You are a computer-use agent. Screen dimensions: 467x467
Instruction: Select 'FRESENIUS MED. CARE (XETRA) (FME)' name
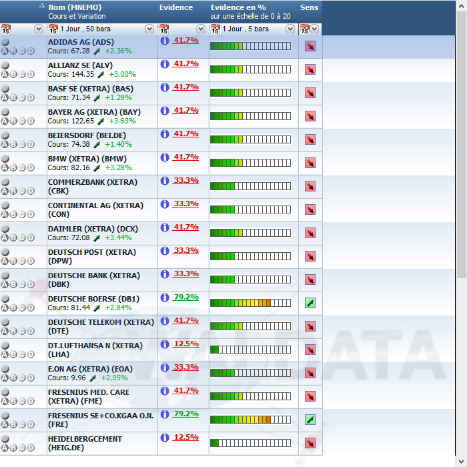click(89, 397)
